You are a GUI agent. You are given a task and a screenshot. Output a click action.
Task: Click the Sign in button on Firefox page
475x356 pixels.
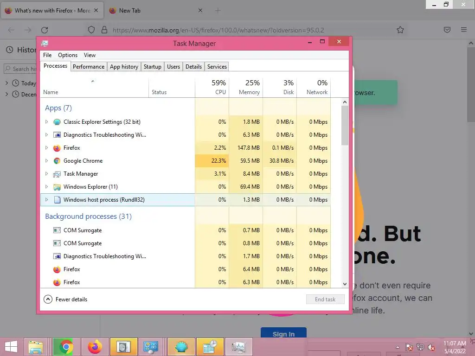pyautogui.click(x=283, y=334)
